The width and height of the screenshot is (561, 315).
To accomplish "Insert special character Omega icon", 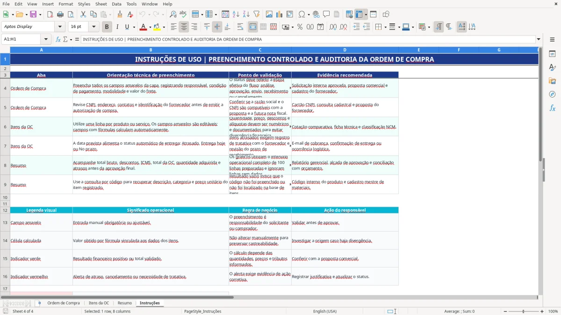I will [302, 14].
